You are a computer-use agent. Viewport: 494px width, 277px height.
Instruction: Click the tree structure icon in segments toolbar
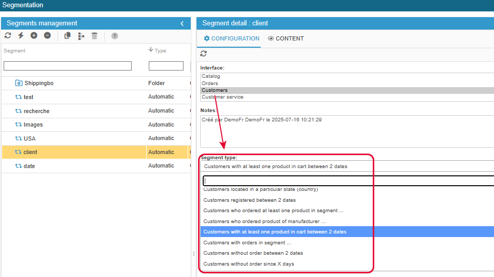(81, 36)
